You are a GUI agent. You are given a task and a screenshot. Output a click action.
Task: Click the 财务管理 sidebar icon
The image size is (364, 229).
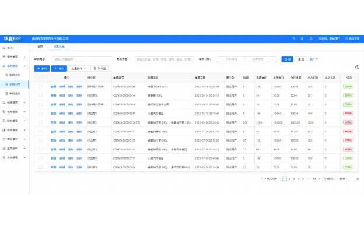(x=4, y=121)
